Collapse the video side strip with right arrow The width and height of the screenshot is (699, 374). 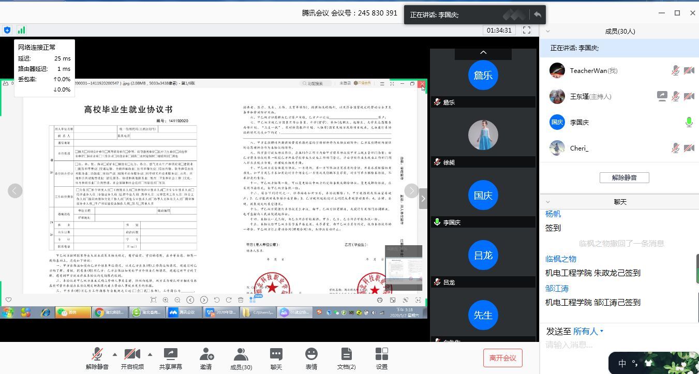(423, 199)
